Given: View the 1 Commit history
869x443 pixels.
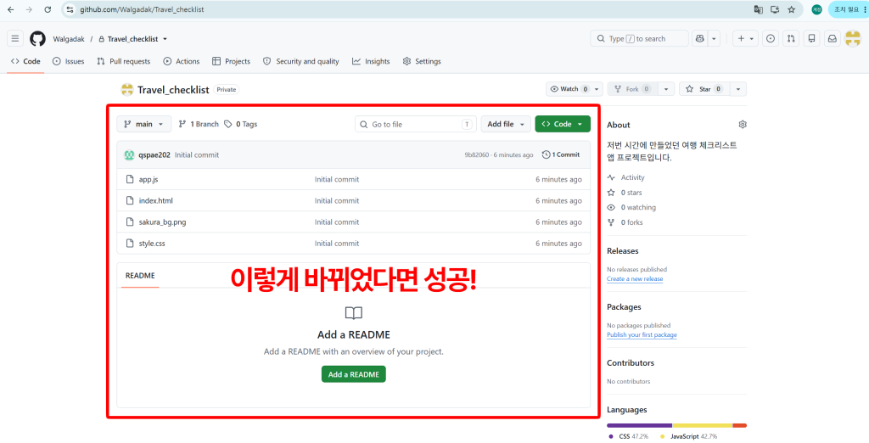Looking at the screenshot, I should tap(561, 154).
